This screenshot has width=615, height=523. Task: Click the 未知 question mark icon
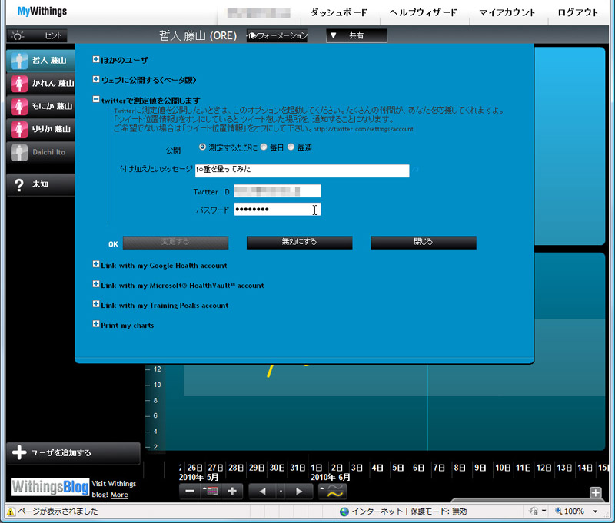coord(18,184)
